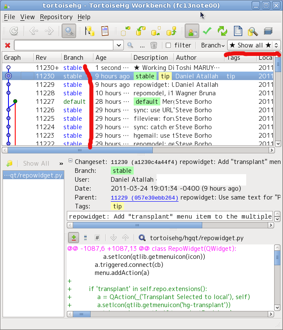Expand the revision filter text dropdown arrow
The image size is (283, 330).
pos(118,45)
